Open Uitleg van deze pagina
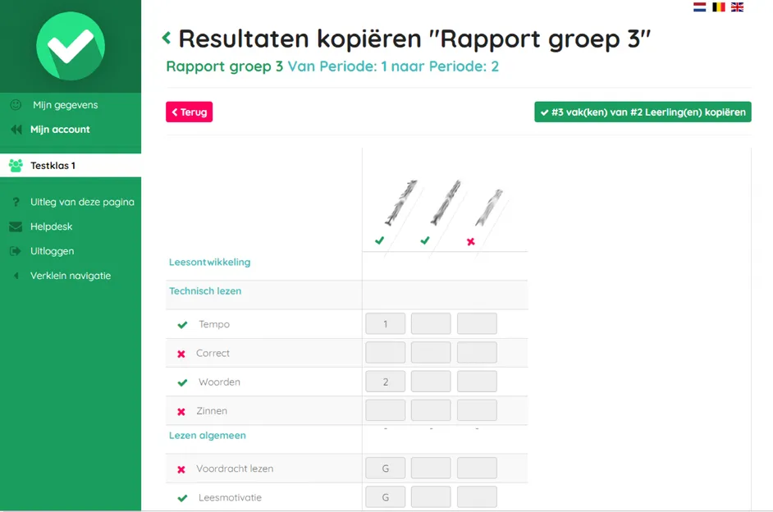This screenshot has height=512, width=773. pyautogui.click(x=82, y=202)
